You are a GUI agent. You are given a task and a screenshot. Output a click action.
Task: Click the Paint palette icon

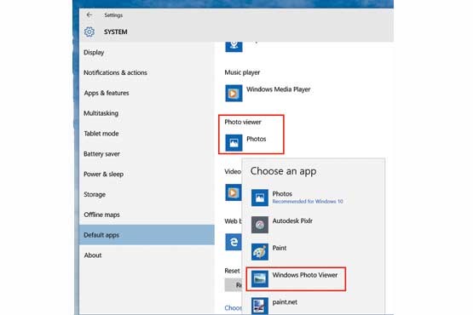[x=260, y=252]
